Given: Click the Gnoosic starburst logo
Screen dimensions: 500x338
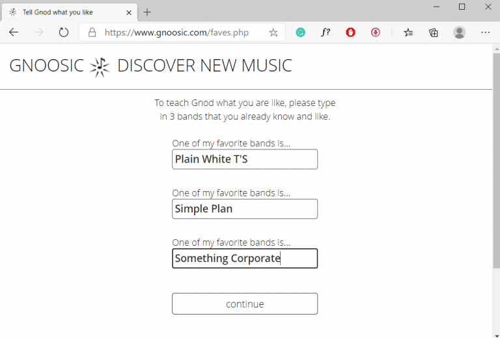Looking at the screenshot, I should 100,67.
